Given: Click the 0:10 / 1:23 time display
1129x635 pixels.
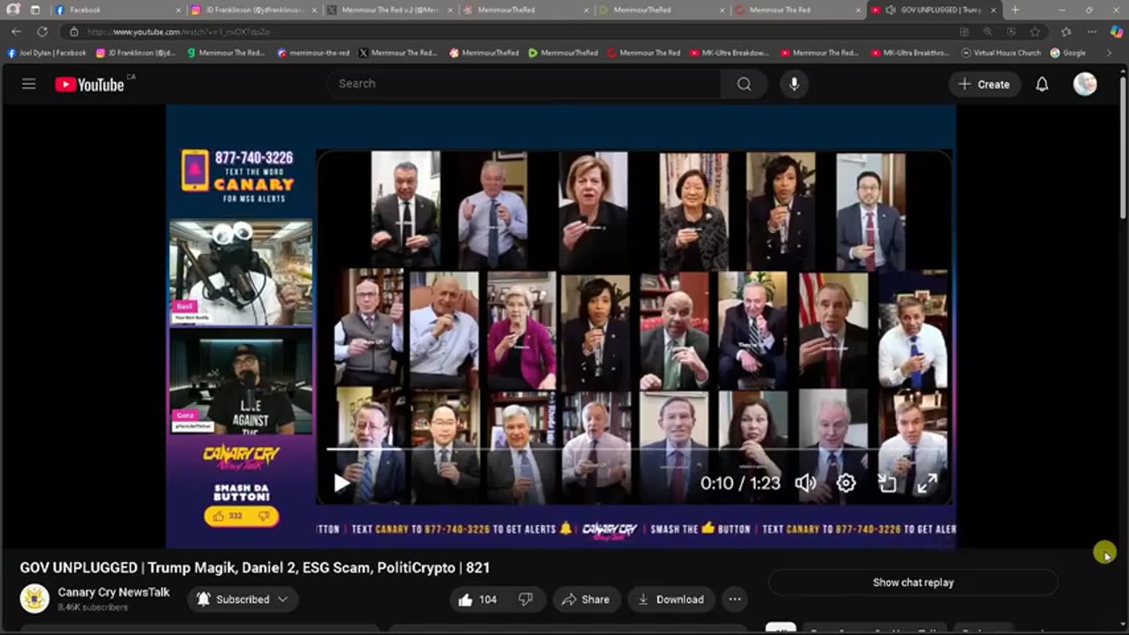Looking at the screenshot, I should [740, 483].
